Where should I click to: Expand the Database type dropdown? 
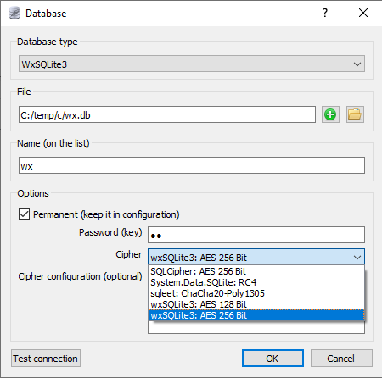pos(357,64)
